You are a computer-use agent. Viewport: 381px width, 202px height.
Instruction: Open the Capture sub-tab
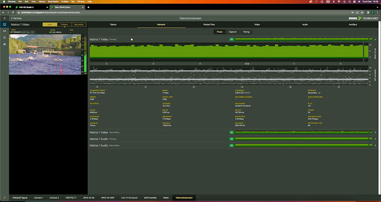[x=232, y=32]
